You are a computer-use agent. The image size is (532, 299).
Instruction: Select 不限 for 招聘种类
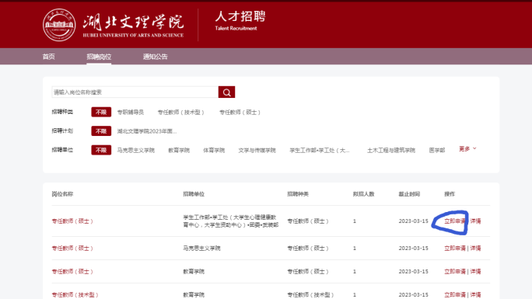[x=101, y=112]
